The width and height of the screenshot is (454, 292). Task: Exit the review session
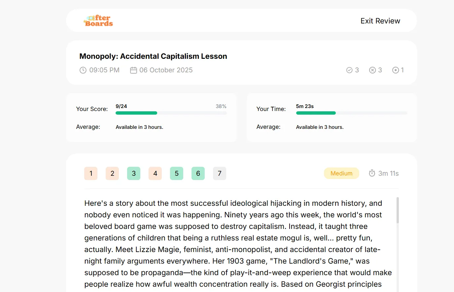coord(380,21)
